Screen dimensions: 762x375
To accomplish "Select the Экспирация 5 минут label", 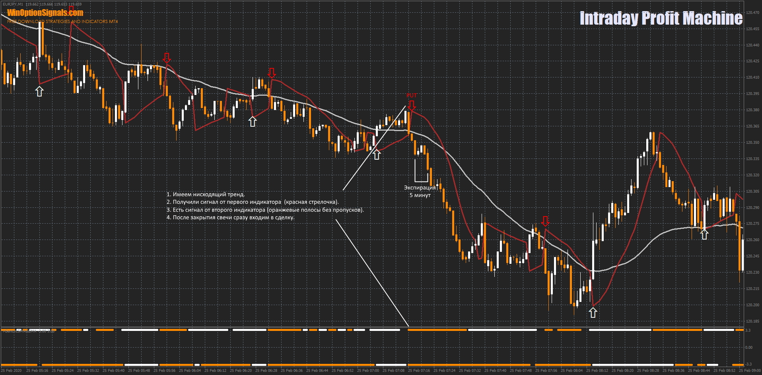I will (420, 191).
